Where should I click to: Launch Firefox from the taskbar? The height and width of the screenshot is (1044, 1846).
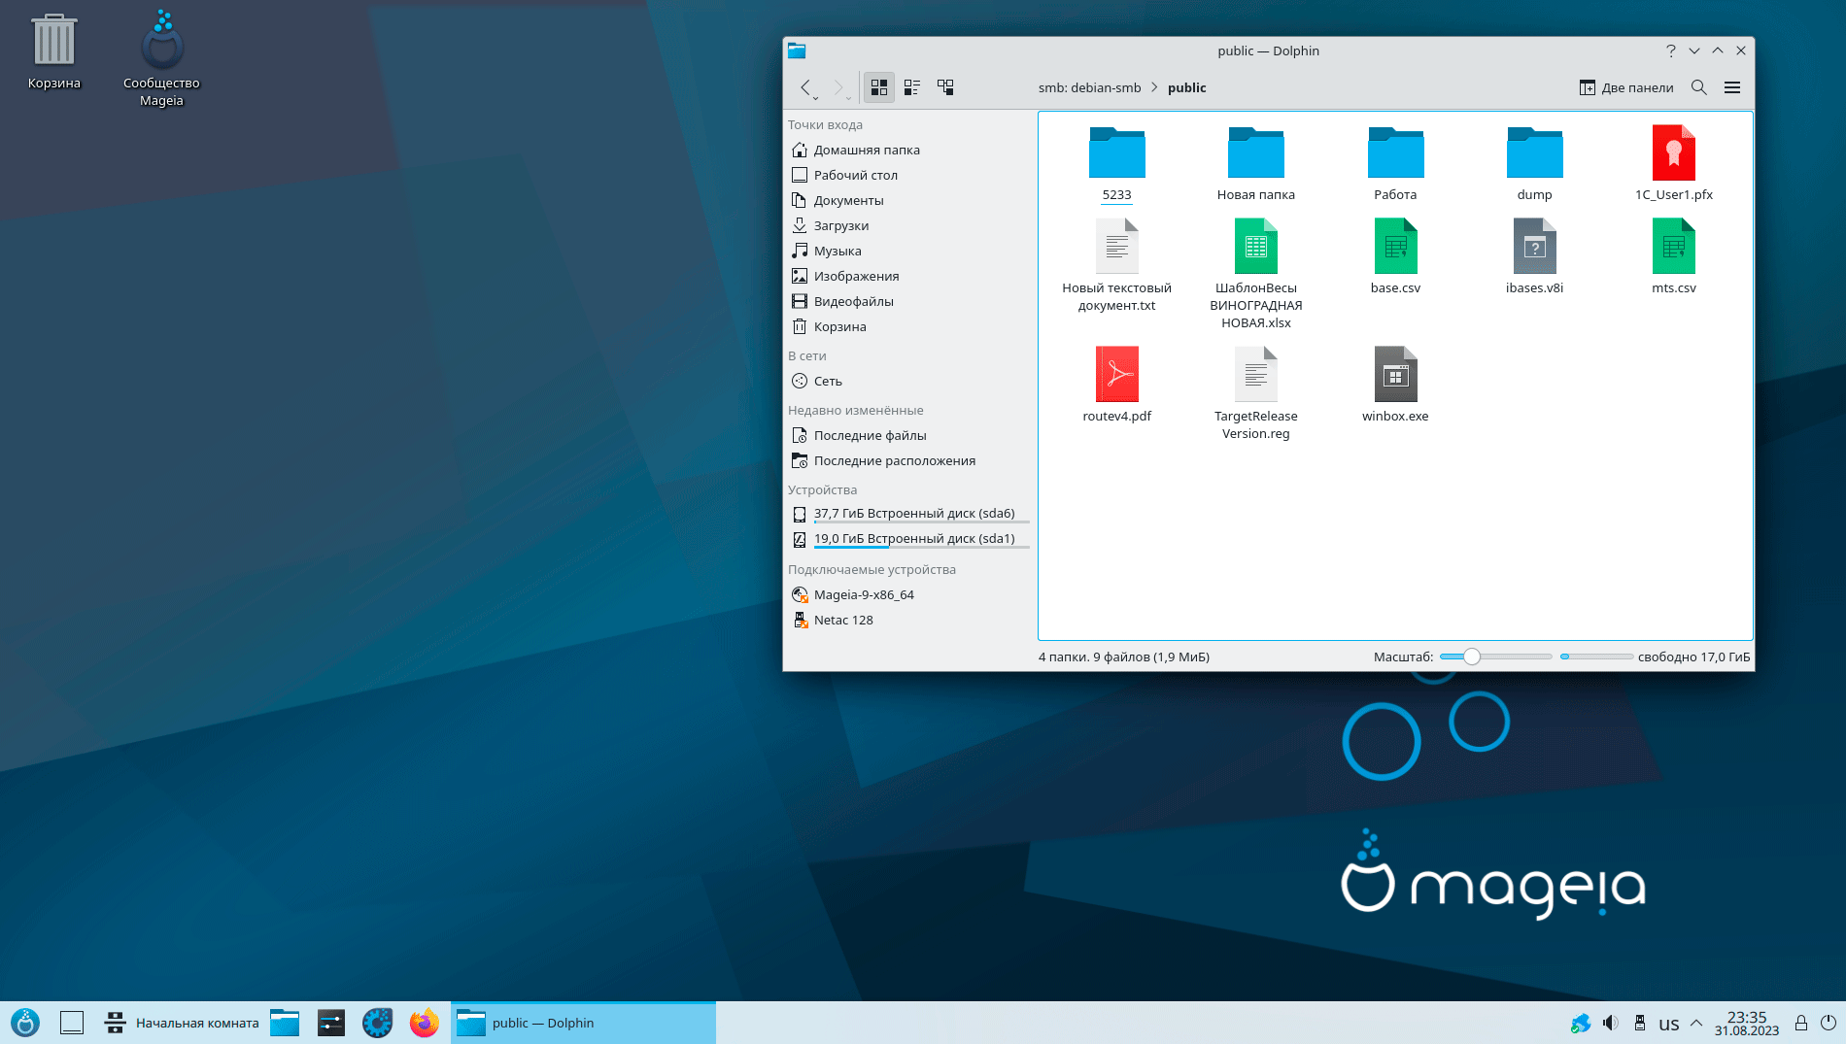[x=424, y=1023]
